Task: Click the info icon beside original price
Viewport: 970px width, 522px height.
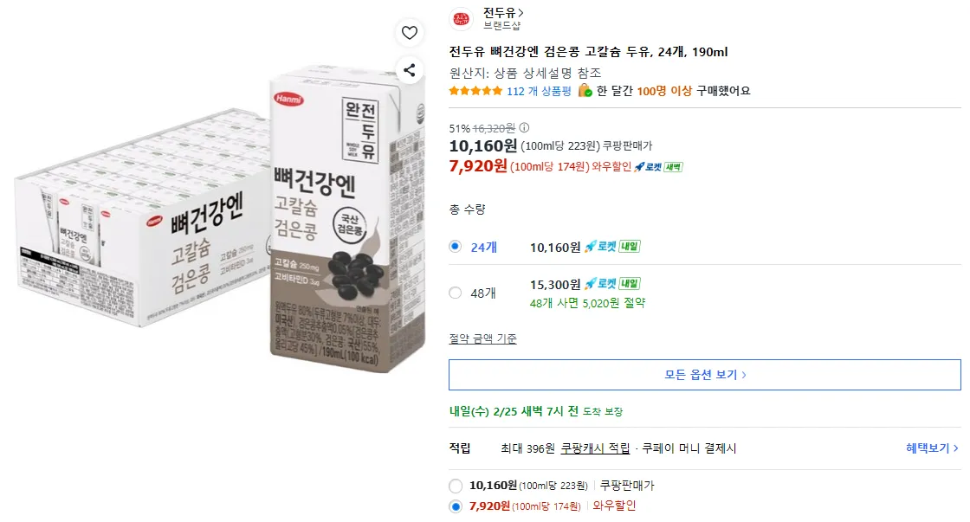Action: (x=523, y=128)
